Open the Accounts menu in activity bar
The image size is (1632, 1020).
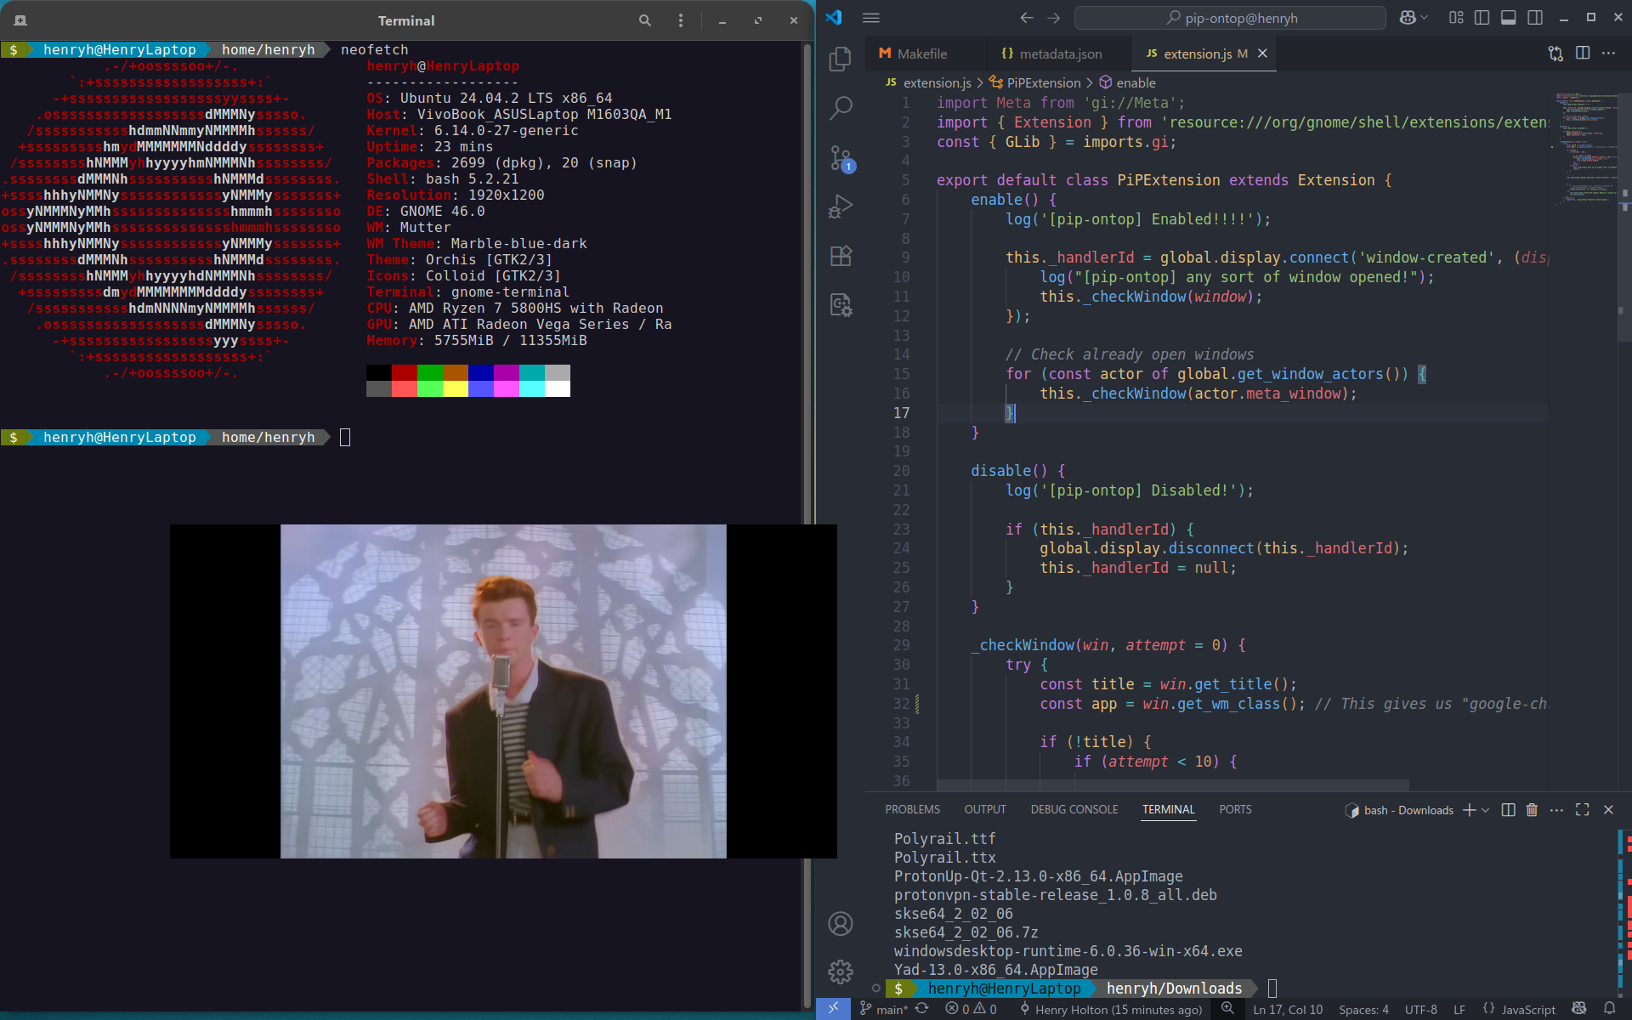click(x=841, y=924)
